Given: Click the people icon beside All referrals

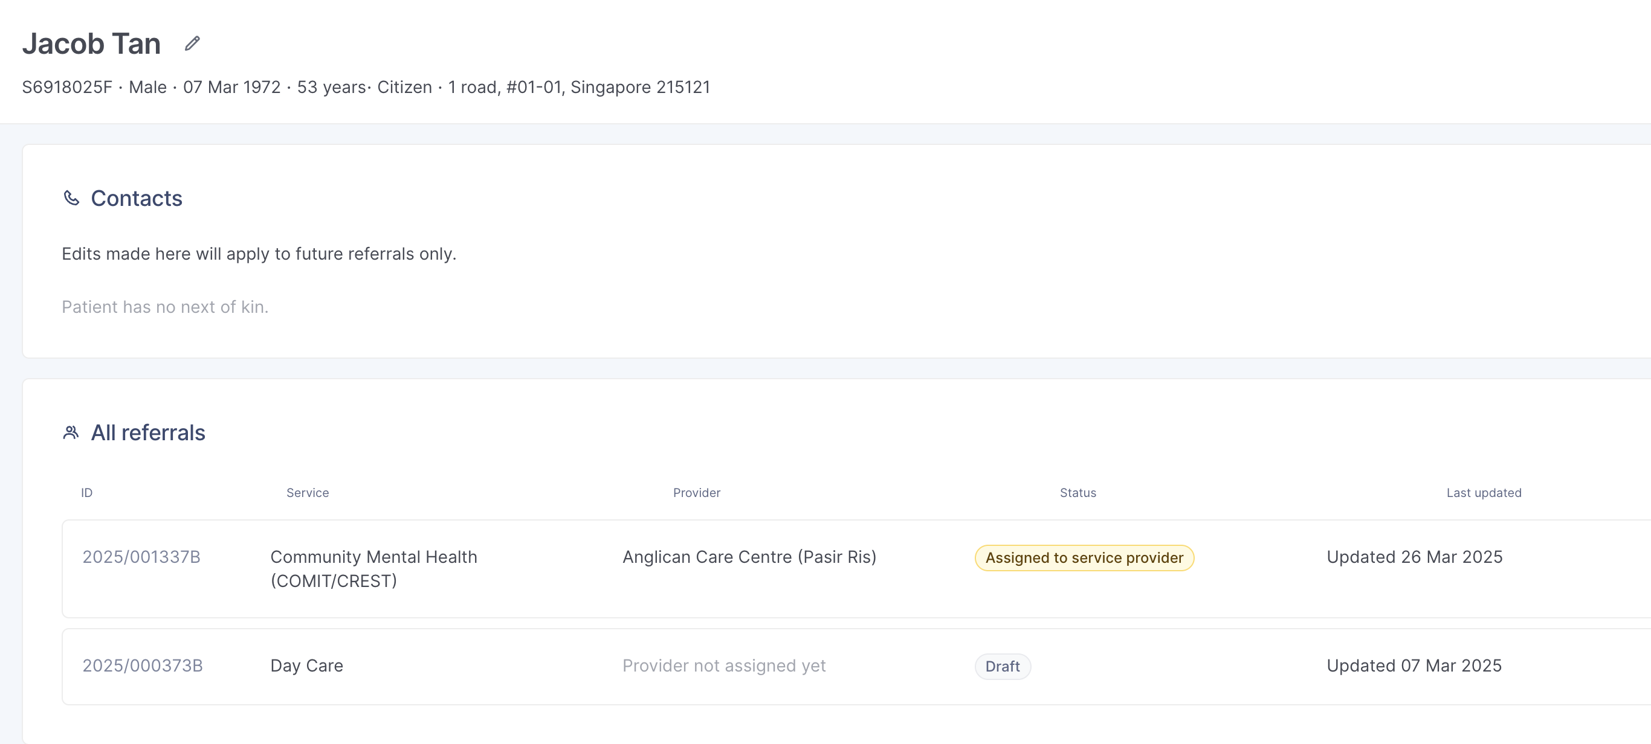Looking at the screenshot, I should [x=71, y=433].
